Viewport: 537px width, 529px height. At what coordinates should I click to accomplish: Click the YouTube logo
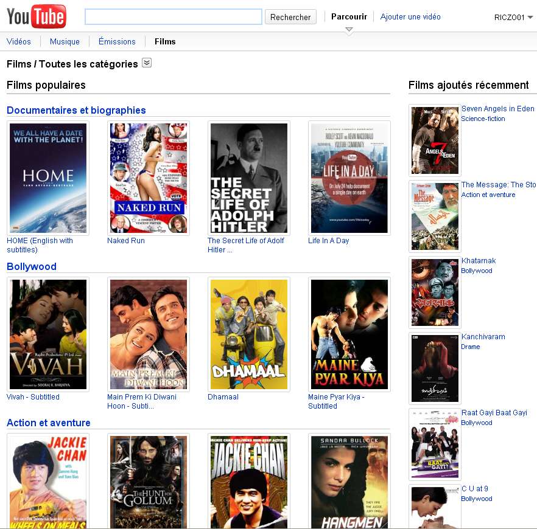point(33,16)
